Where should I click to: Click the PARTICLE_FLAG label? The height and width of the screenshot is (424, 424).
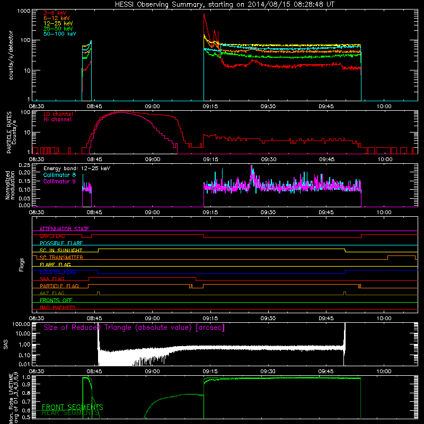59,286
